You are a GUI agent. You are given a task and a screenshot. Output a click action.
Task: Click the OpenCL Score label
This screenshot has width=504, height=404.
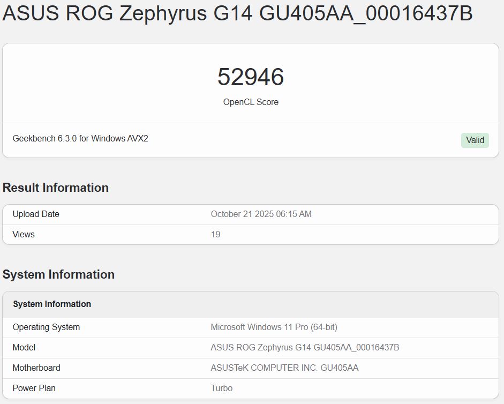pos(251,102)
